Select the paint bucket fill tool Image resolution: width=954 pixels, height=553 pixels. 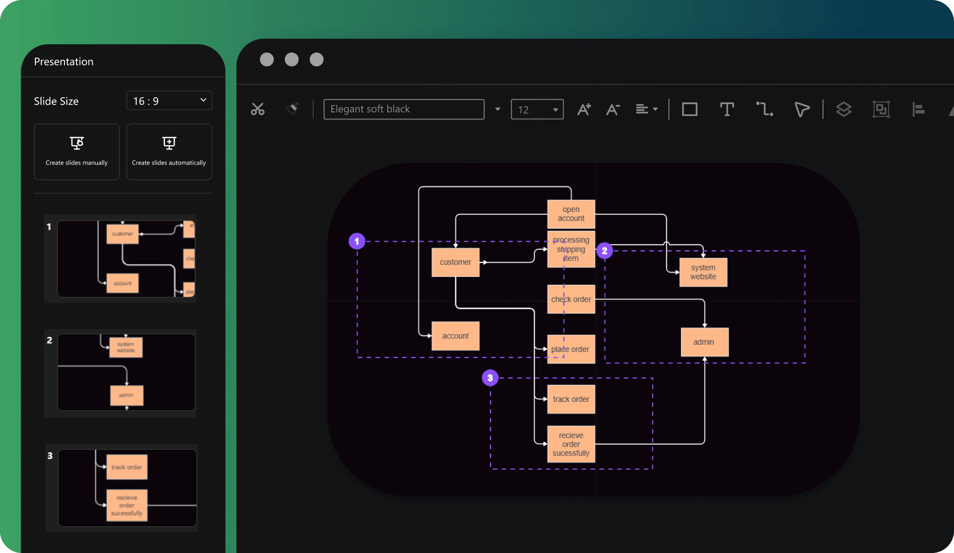point(292,108)
